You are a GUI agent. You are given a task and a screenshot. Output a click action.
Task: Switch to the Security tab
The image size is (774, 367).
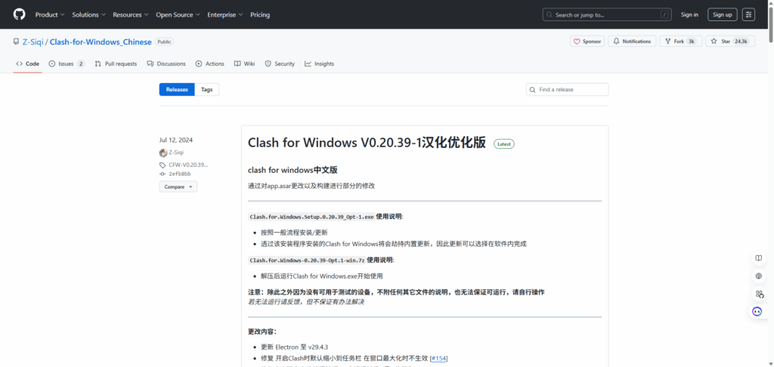click(280, 63)
